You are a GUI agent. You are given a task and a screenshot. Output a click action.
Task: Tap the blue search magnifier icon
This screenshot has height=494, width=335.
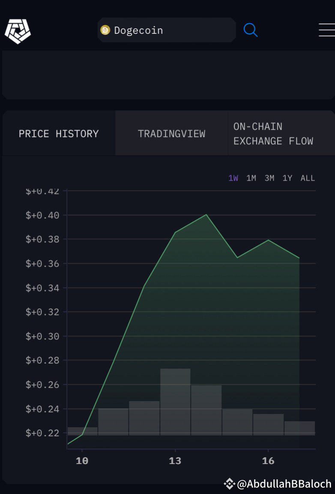(x=251, y=30)
